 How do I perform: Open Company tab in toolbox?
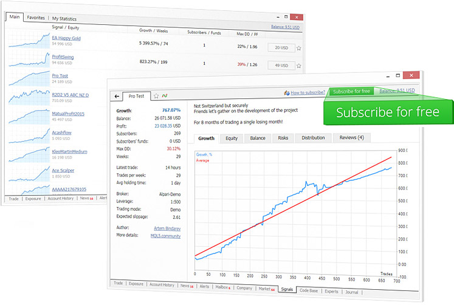[x=244, y=288]
